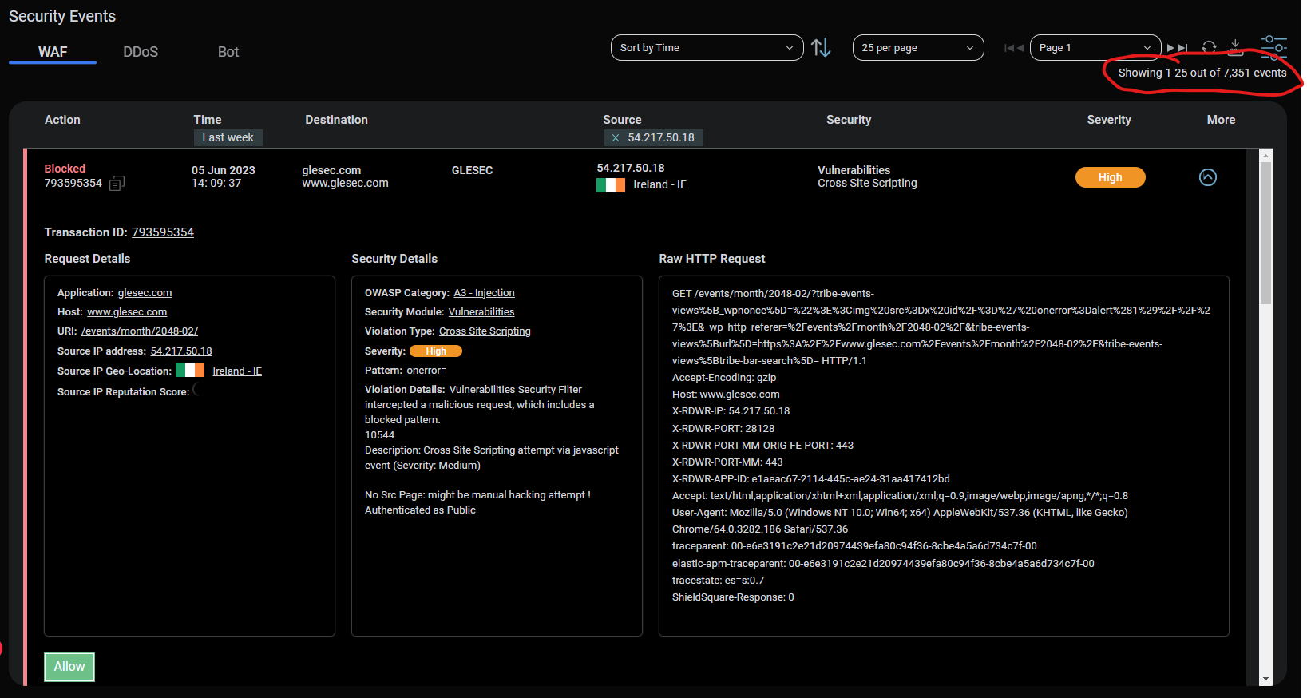Click source IP 54.217.50.18 in row
This screenshot has height=698, width=1307.
631,168
